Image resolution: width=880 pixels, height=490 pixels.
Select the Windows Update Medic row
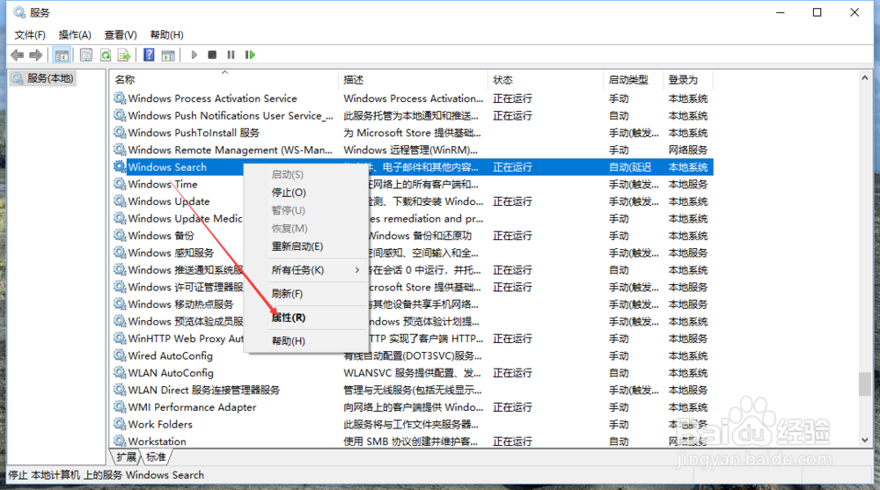412,218
